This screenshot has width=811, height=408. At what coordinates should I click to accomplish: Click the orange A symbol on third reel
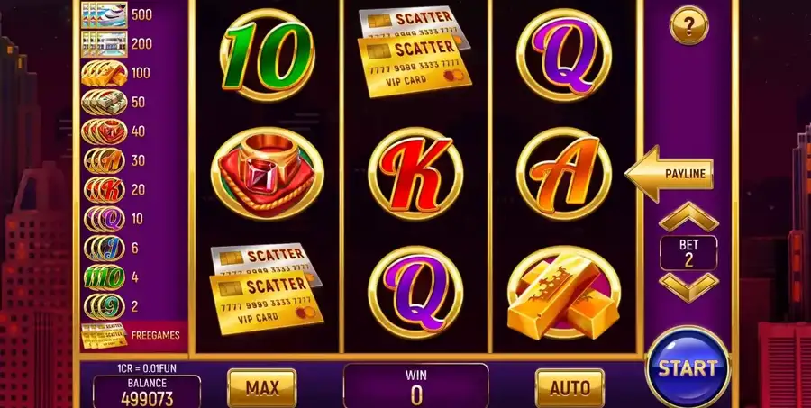[564, 174]
